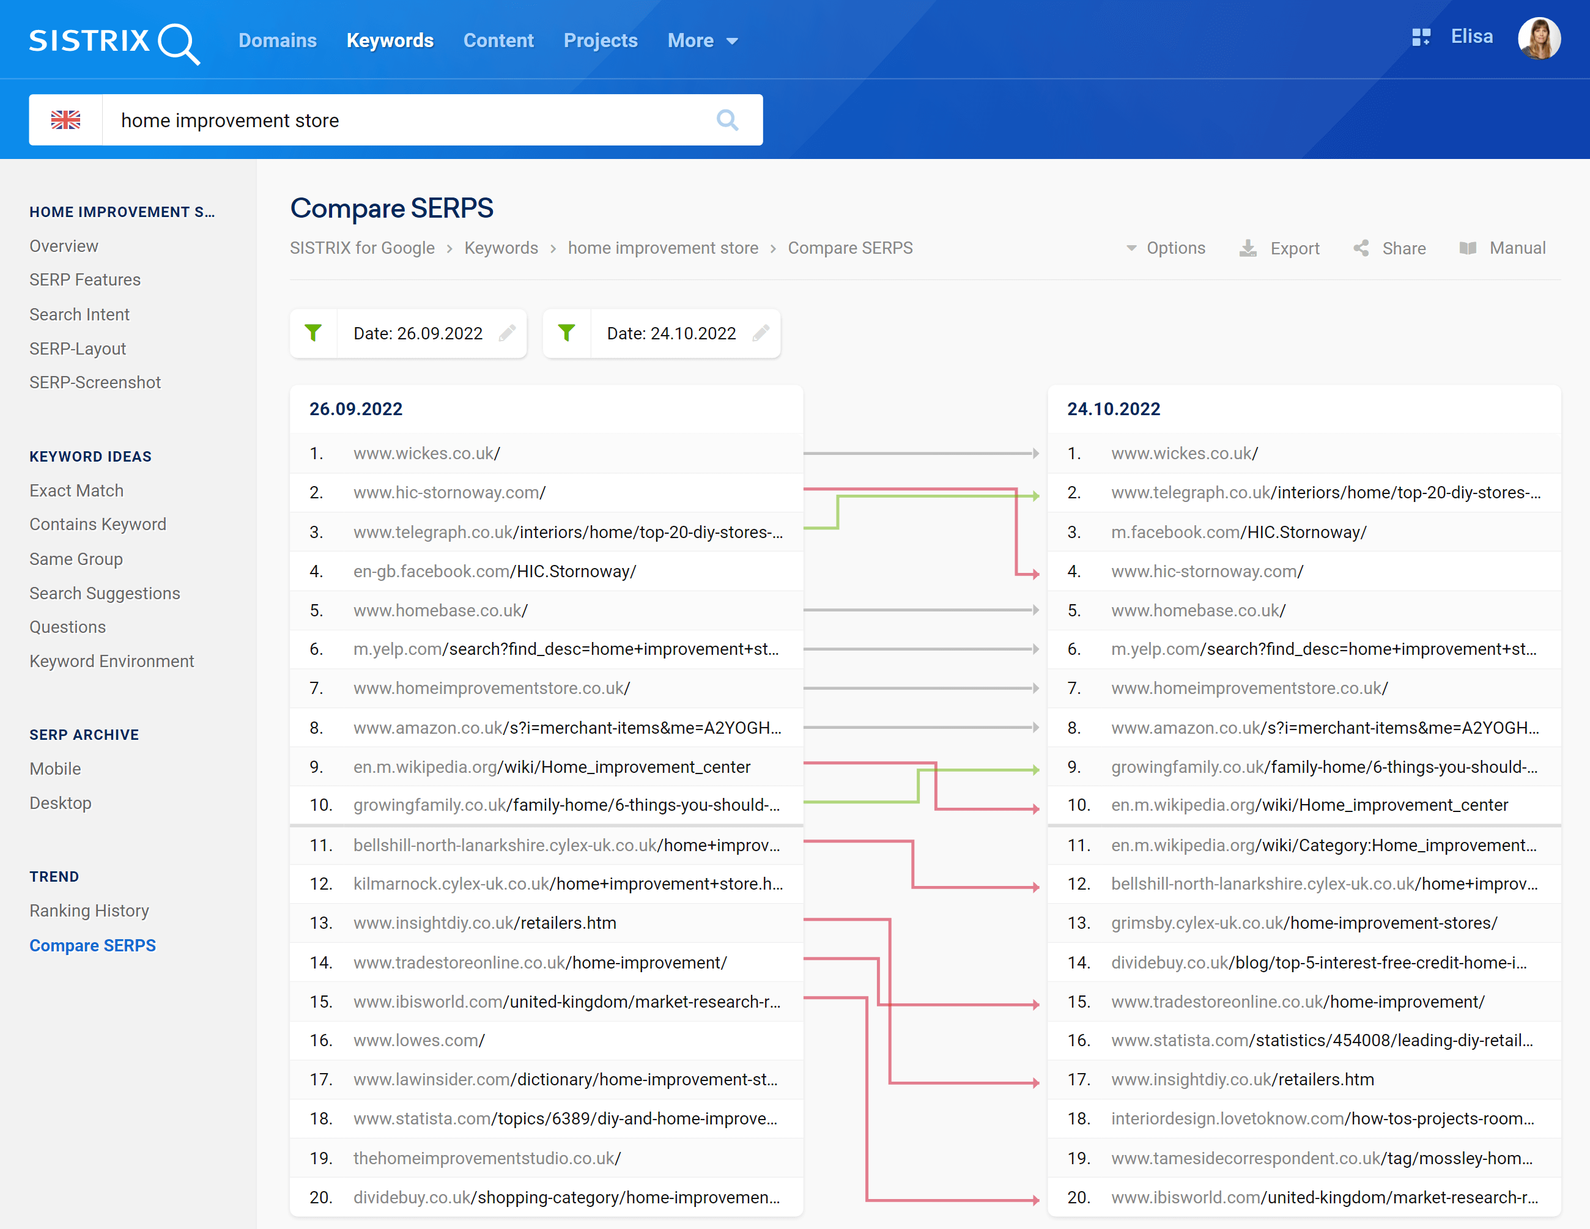Open Search Intent page
Screen dimensions: 1590x1229
[79, 314]
